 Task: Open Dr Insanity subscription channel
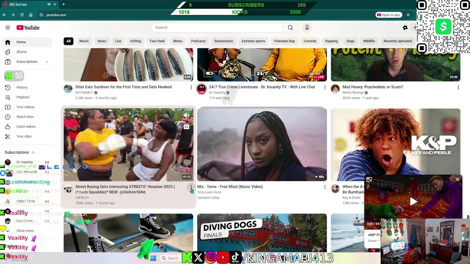point(27,162)
